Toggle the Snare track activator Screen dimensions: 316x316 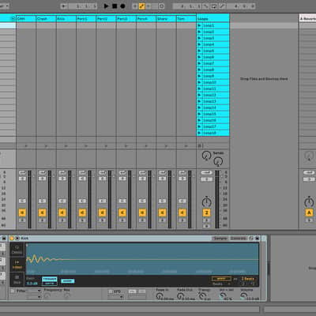pos(162,213)
